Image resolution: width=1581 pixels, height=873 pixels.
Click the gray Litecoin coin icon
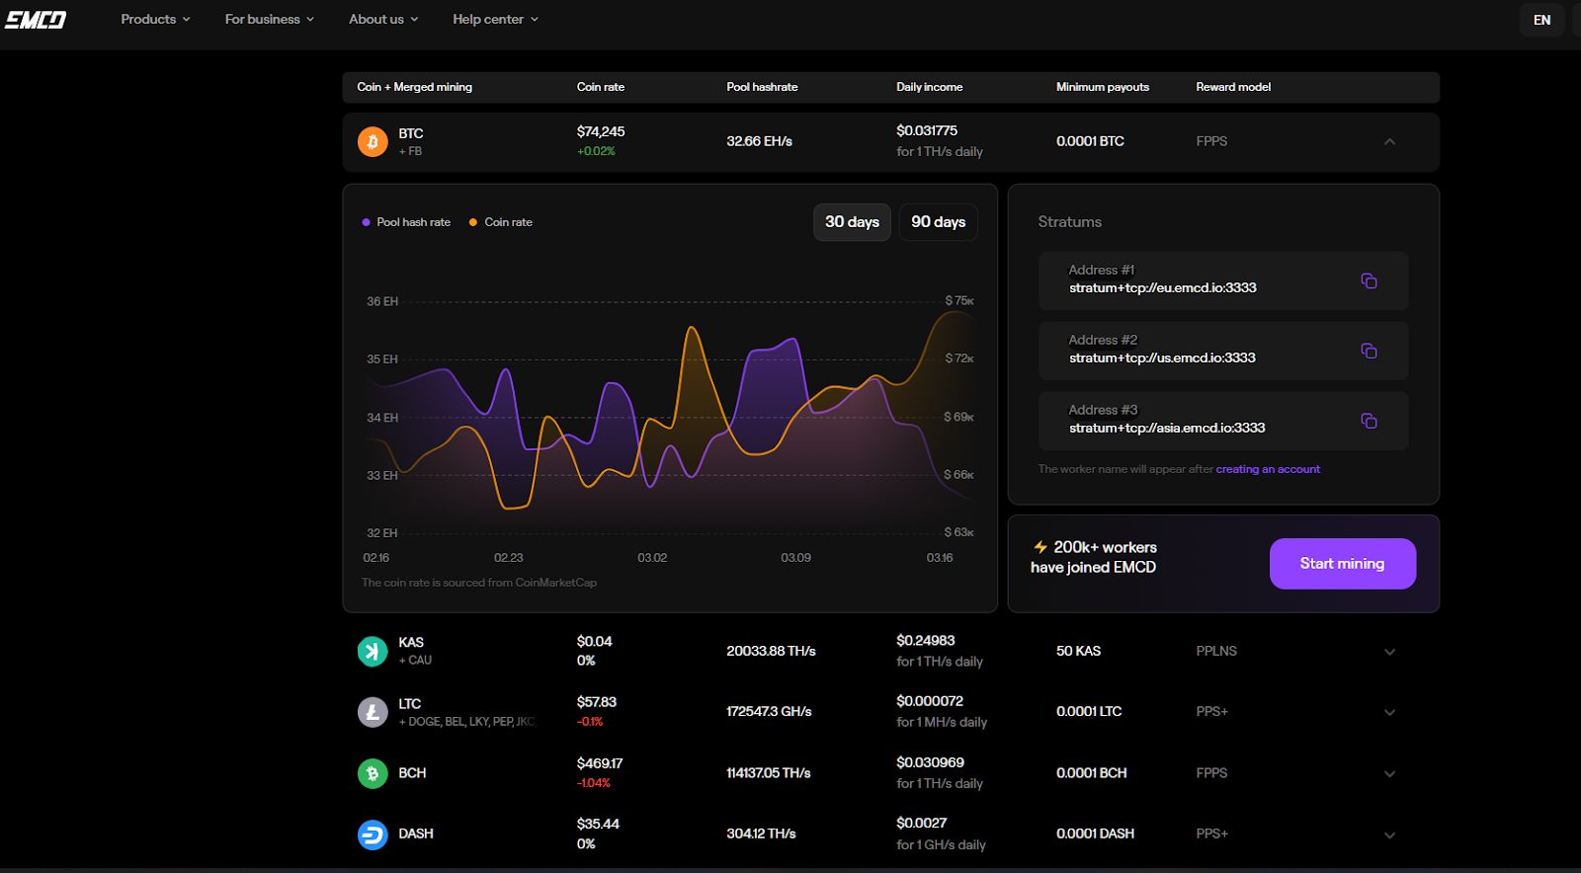pos(373,712)
